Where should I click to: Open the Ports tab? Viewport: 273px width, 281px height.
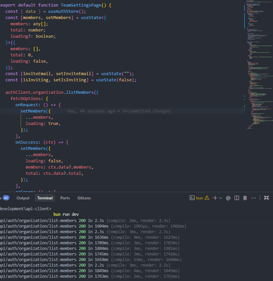65,198
